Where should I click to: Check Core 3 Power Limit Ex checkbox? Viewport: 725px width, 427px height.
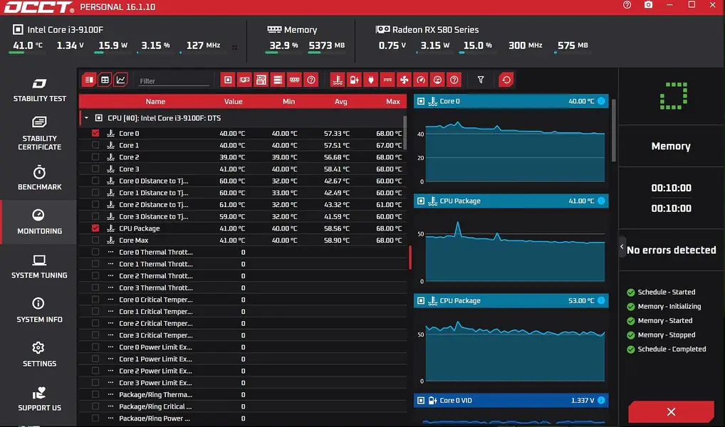(x=95, y=383)
